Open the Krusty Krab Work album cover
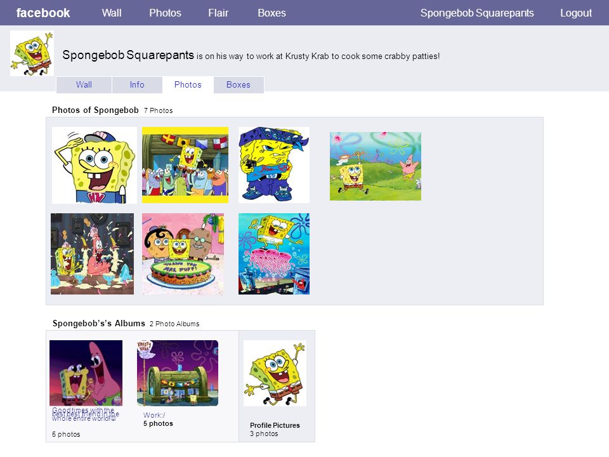 178,373
